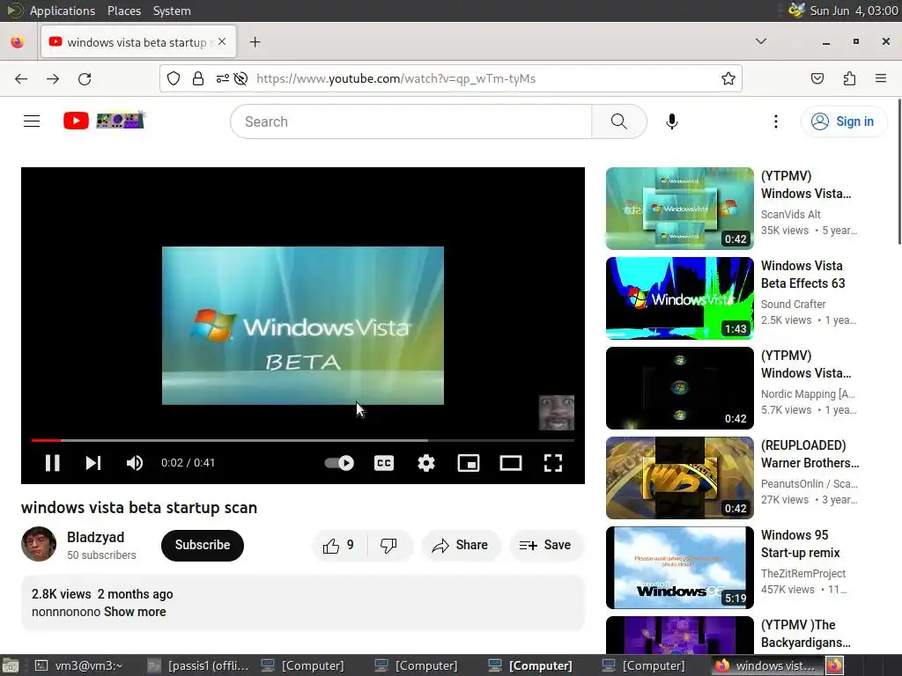Show site security padlock info

pos(198,78)
